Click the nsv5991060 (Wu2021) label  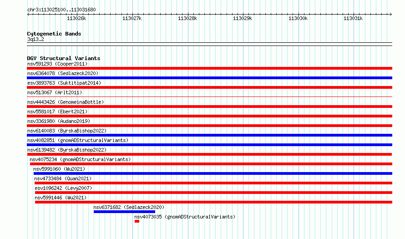pyautogui.click(x=59, y=169)
